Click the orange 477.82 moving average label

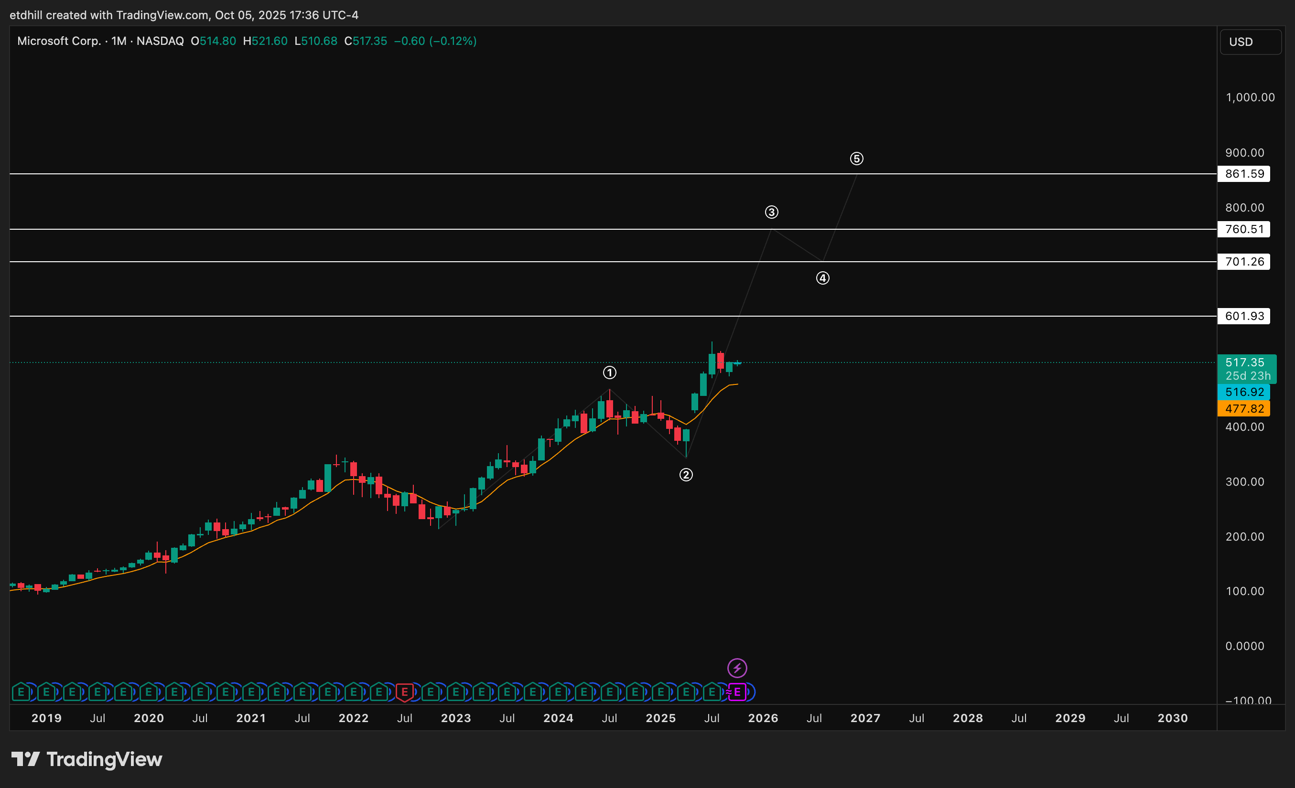(1243, 409)
